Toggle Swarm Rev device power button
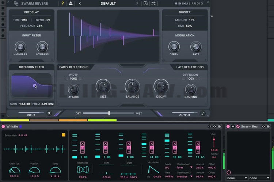The width and height of the screenshot is (274, 182). [228, 127]
